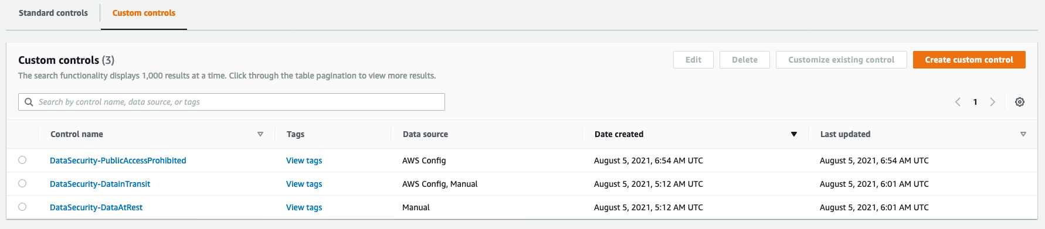This screenshot has width=1045, height=229.
Task: Go to next page arrow
Action: pos(993,102)
